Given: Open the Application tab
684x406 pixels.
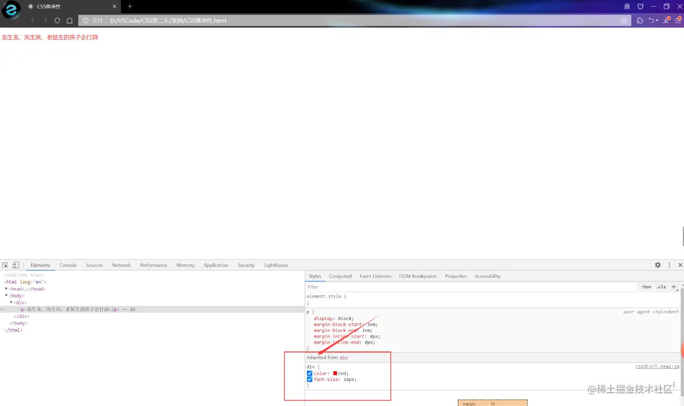Looking at the screenshot, I should tap(216, 265).
